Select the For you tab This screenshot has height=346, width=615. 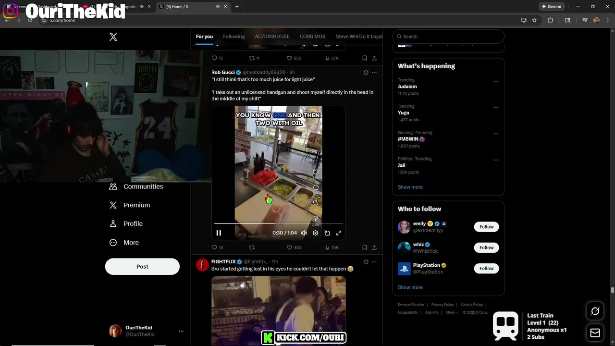[204, 37]
